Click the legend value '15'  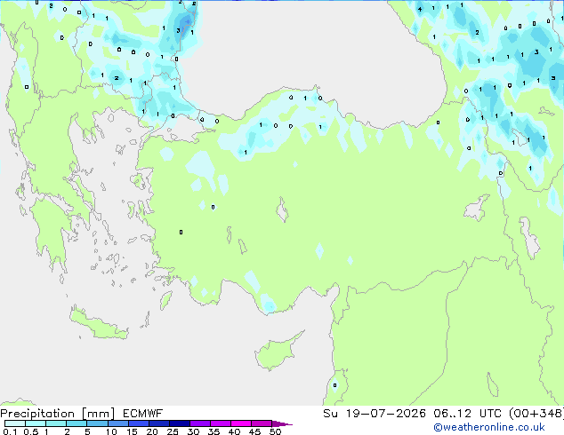coord(132,431)
